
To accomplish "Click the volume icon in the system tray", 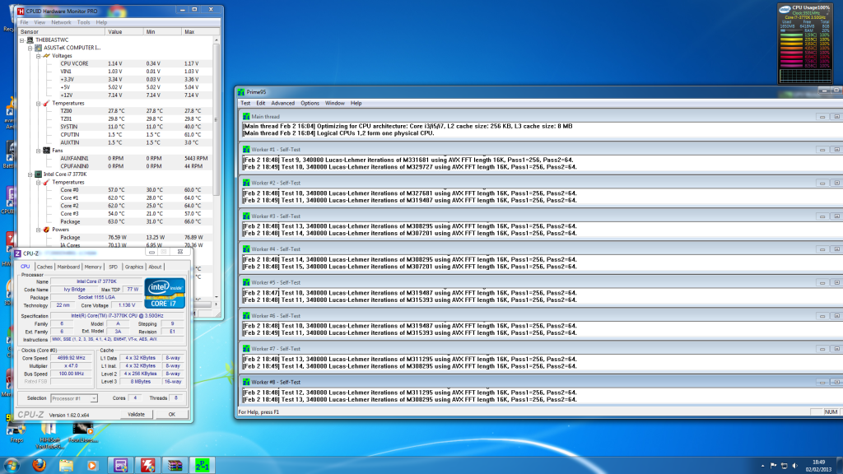I will tap(795, 466).
